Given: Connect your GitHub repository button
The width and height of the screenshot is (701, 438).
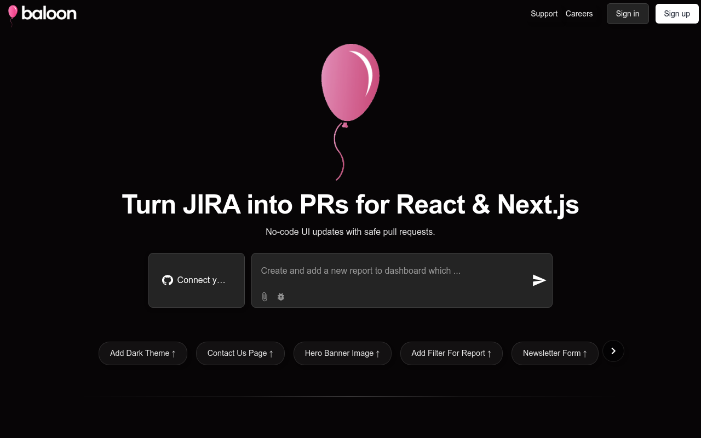Looking at the screenshot, I should coord(197,280).
